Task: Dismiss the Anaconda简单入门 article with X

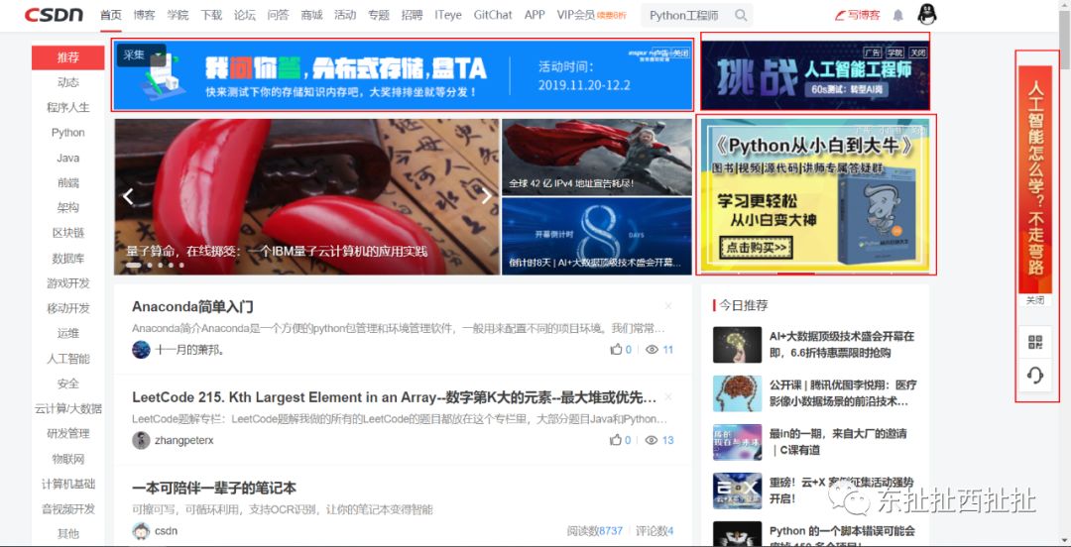Action: [668, 306]
